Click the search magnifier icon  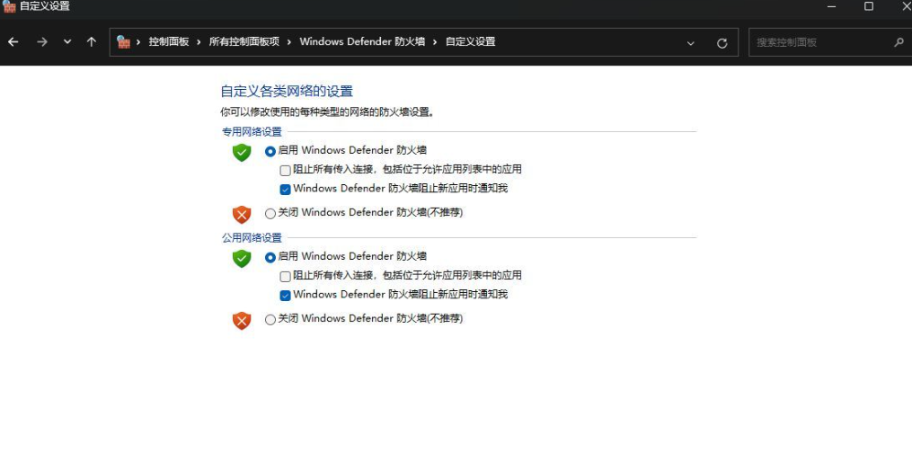pos(899,42)
